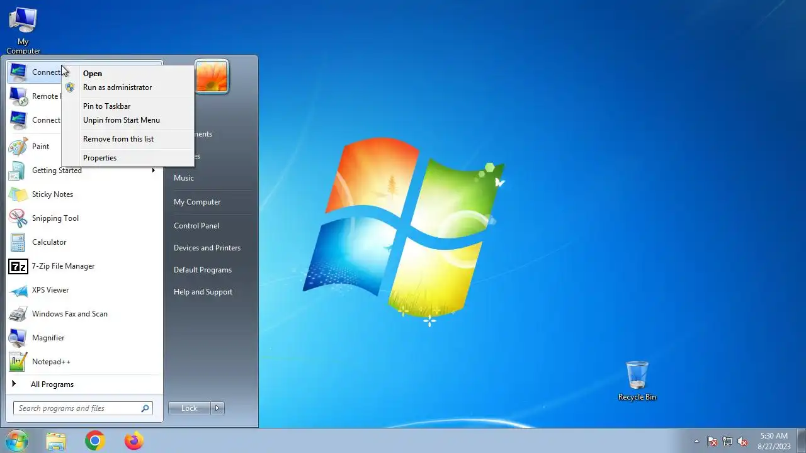Click the network tray icon

(727, 441)
